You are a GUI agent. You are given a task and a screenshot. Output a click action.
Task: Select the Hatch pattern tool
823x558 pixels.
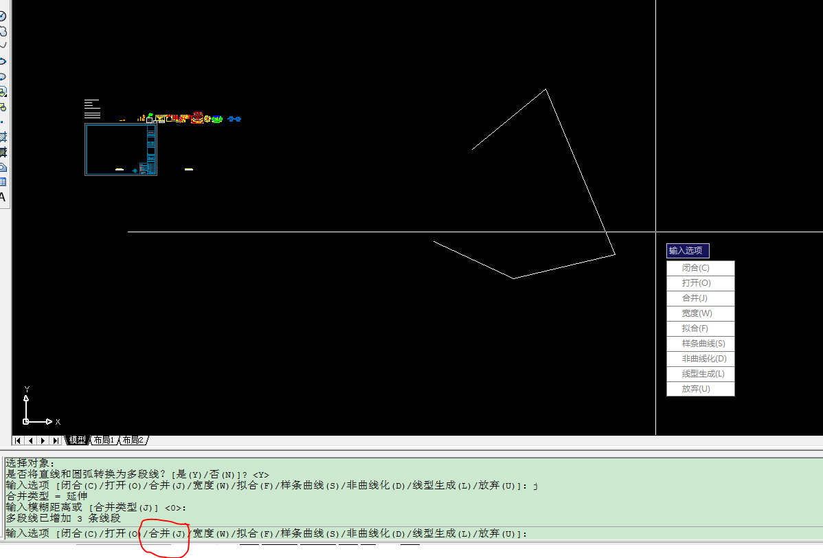click(x=2, y=137)
